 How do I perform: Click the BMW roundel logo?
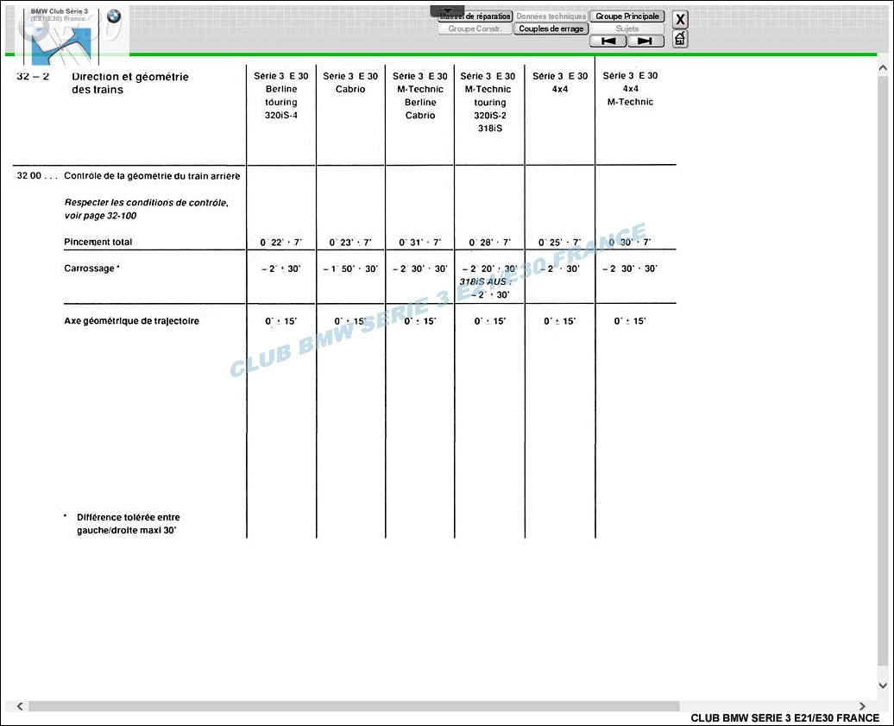pyautogui.click(x=113, y=16)
